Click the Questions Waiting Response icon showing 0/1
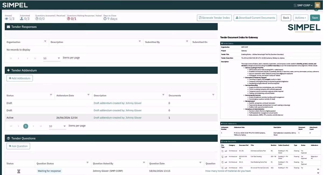The image size is (323, 175). click(x=69, y=19)
